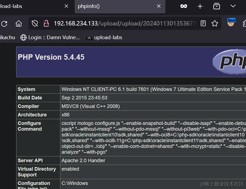The image size is (246, 189).
Task: Open the upload-labs bookmark
Action: [104, 38]
